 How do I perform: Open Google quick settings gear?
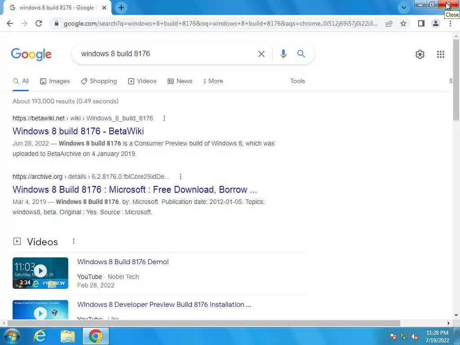tap(420, 54)
